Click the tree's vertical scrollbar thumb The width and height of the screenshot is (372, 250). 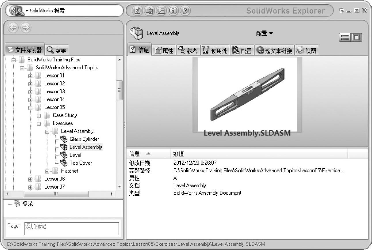coord(119,90)
